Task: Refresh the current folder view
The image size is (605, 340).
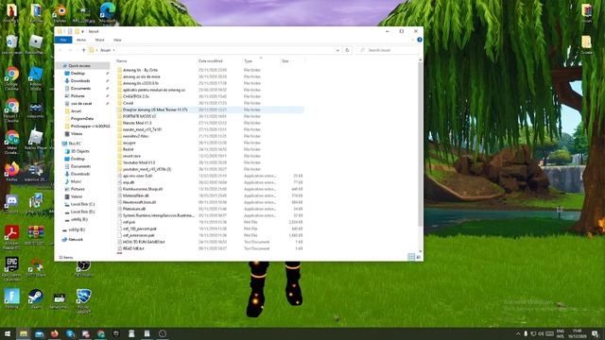Action: (347, 50)
